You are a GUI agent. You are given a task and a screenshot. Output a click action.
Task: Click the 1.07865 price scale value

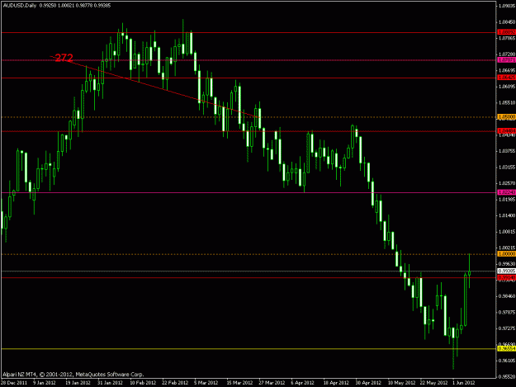click(x=507, y=38)
